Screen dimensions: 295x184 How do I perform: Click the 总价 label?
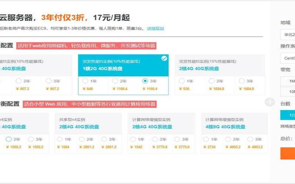[x=287, y=139]
